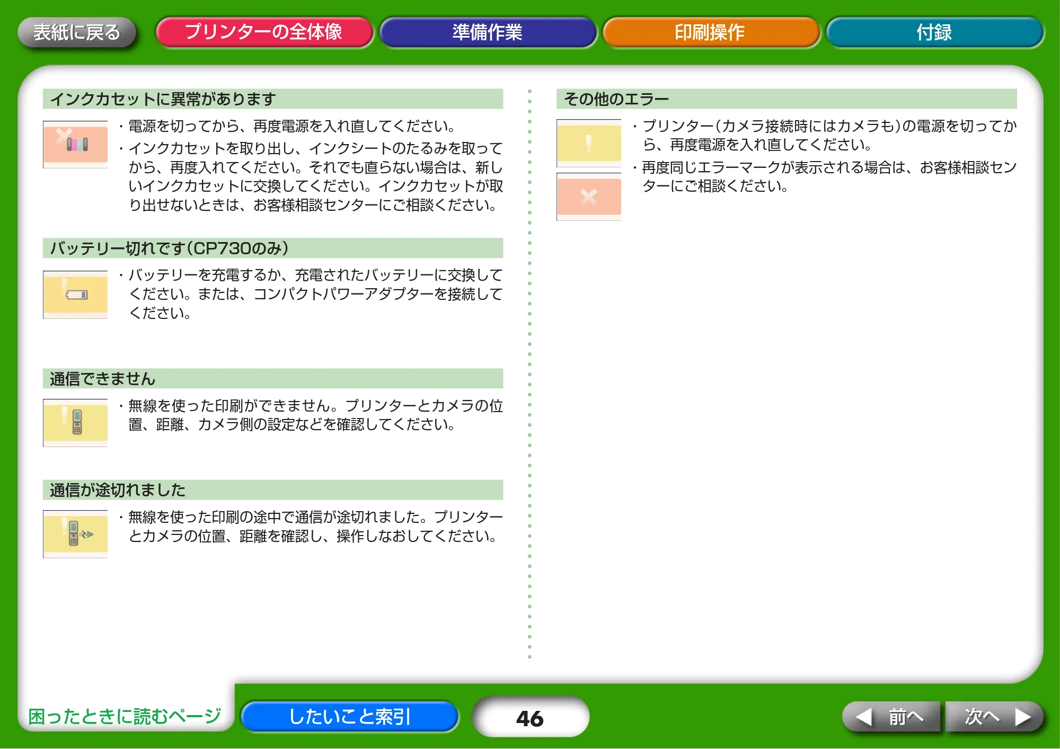Click the バッテリーを充電するか instruction text
The image size is (1060, 749).
pos(315,294)
